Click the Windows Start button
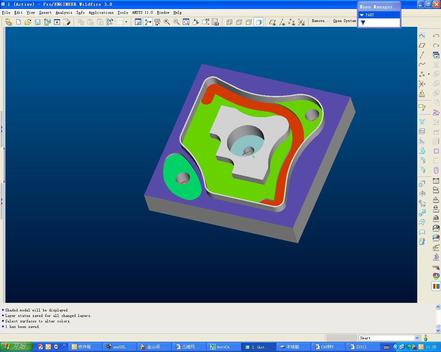Viewport: 441px width, 352px height. (17, 347)
